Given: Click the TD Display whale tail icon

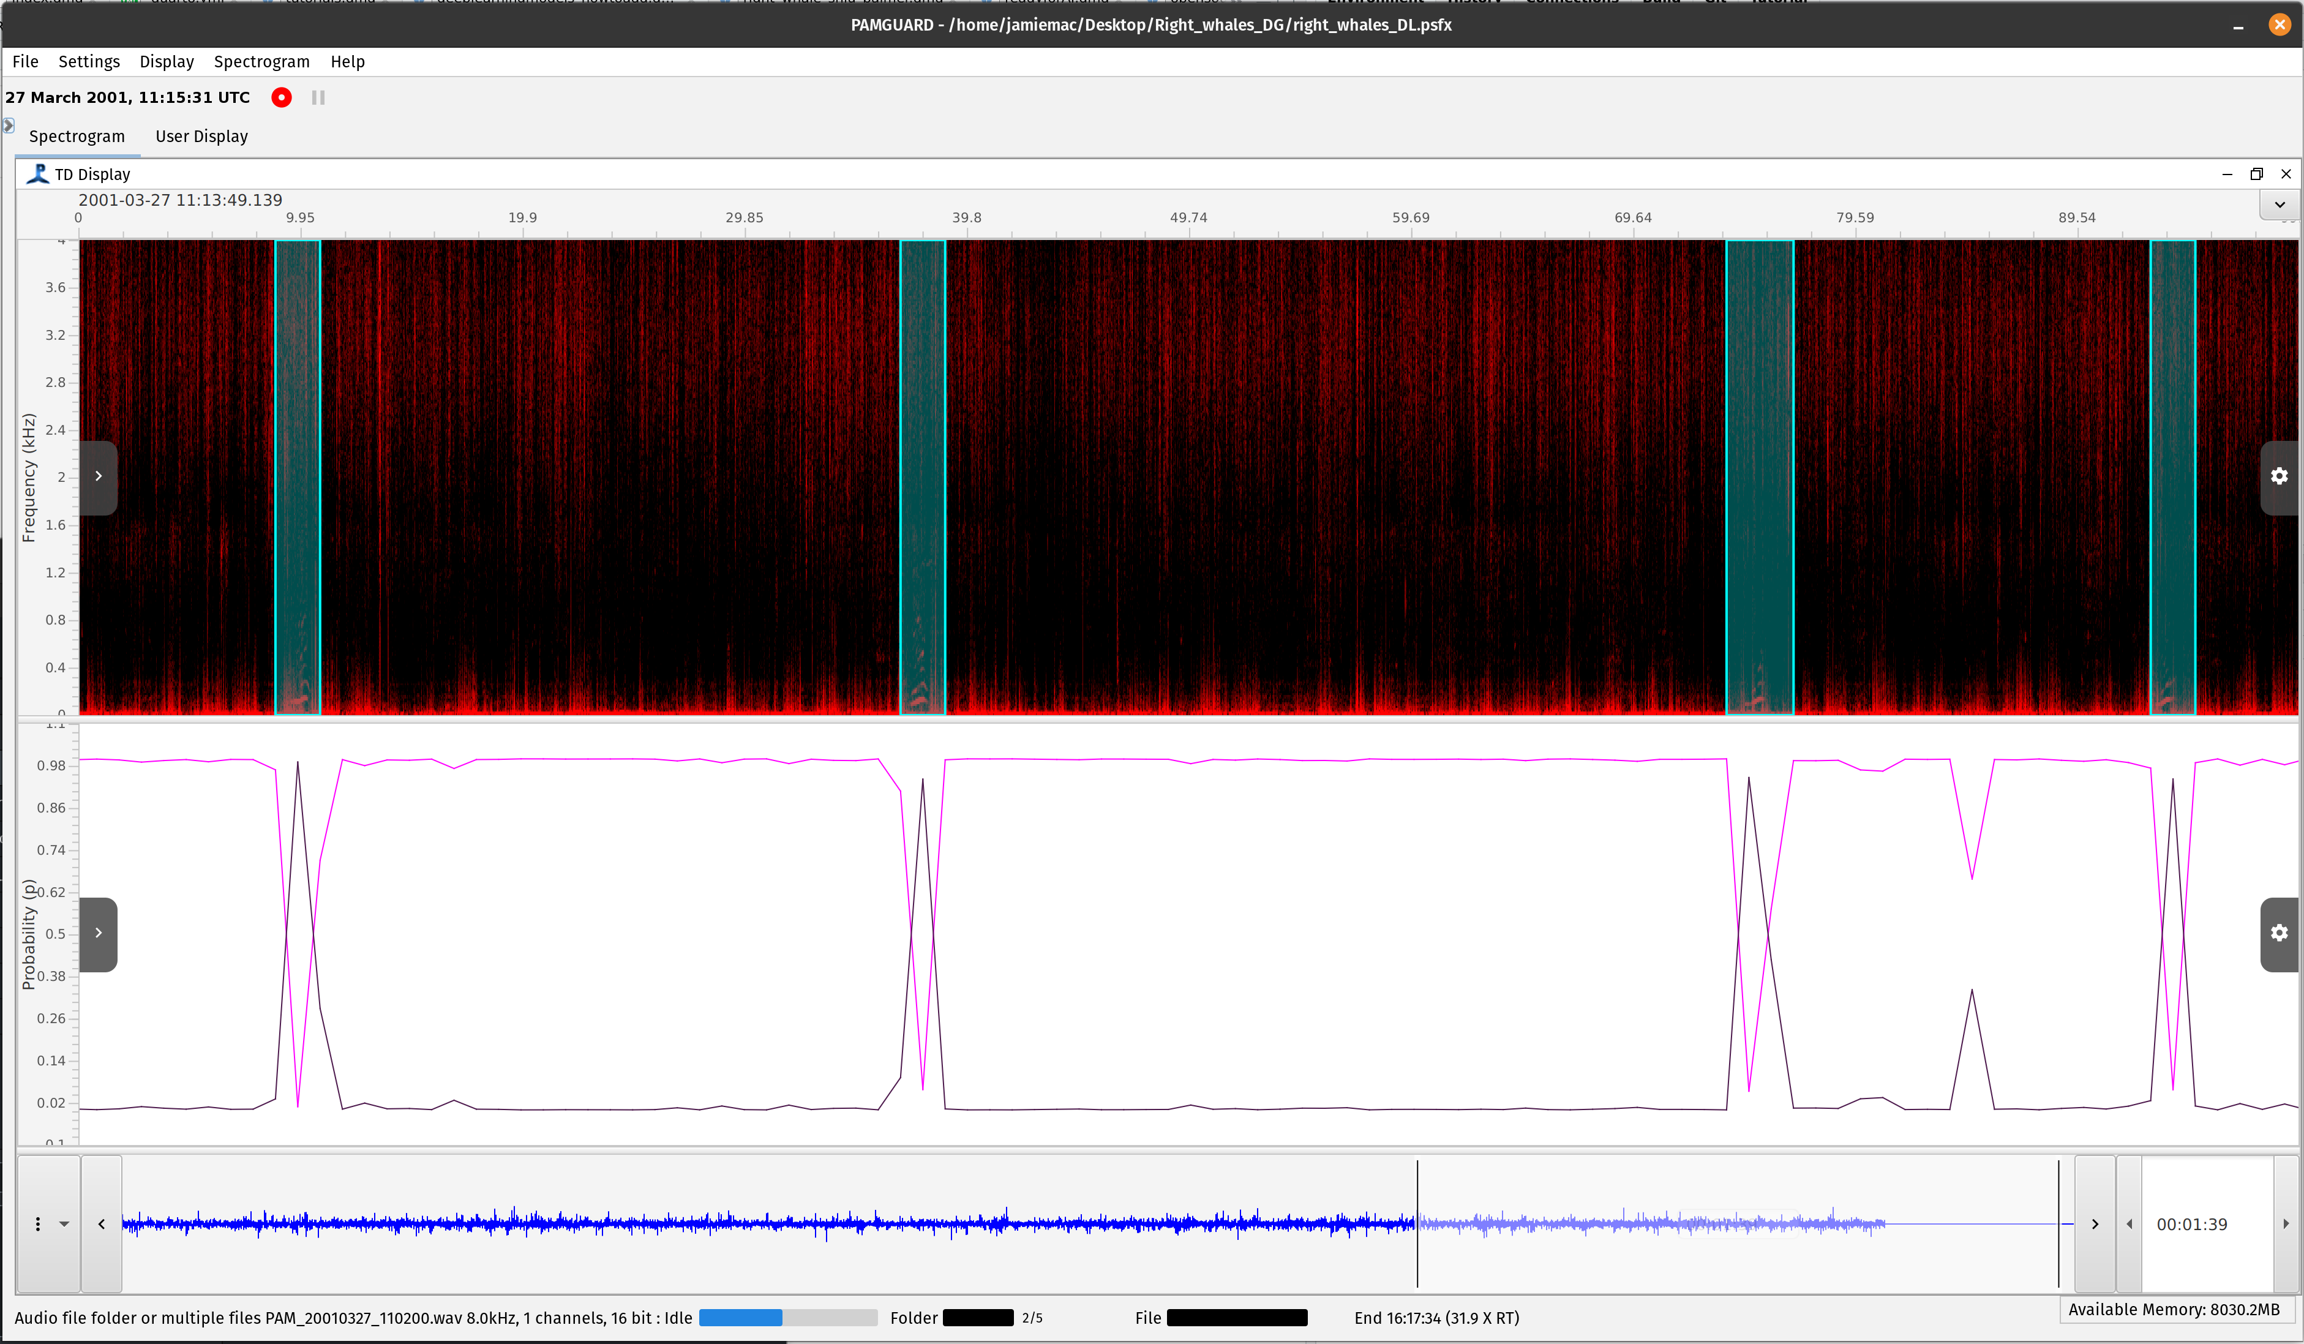Looking at the screenshot, I should pyautogui.click(x=37, y=174).
